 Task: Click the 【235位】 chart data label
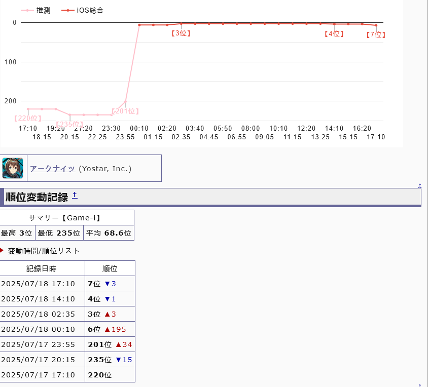coord(69,125)
